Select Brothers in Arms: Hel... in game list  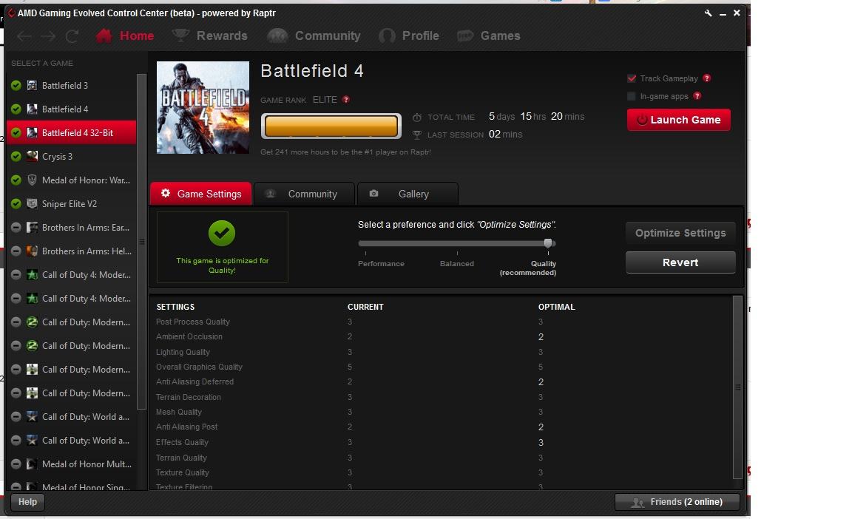(71, 251)
